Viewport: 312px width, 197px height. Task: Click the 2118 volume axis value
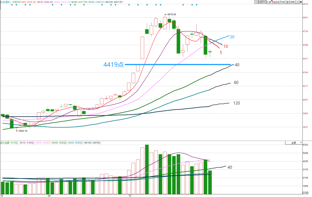pos(305,178)
